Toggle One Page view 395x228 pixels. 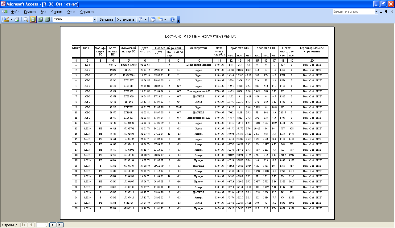33,19
